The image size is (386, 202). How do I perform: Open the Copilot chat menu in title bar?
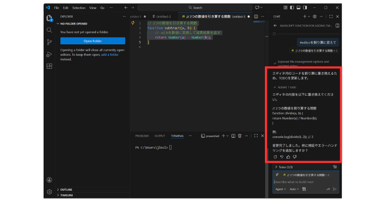click(x=258, y=8)
